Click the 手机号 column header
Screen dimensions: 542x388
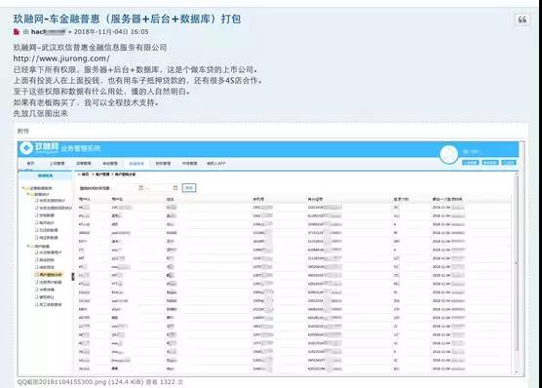click(258, 199)
